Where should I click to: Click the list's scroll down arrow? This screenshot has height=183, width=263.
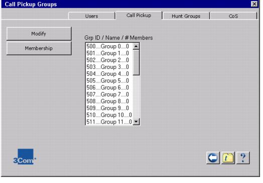click(136, 122)
